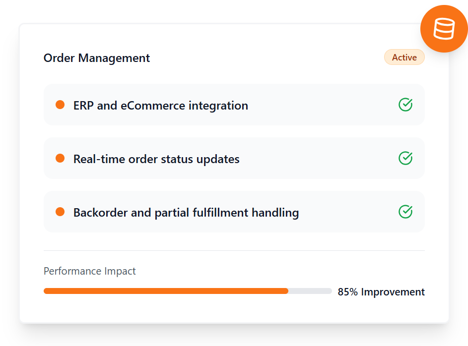This screenshot has width=468, height=346.
Task: Click divider line above Performance Impact
Action: [x=234, y=250]
